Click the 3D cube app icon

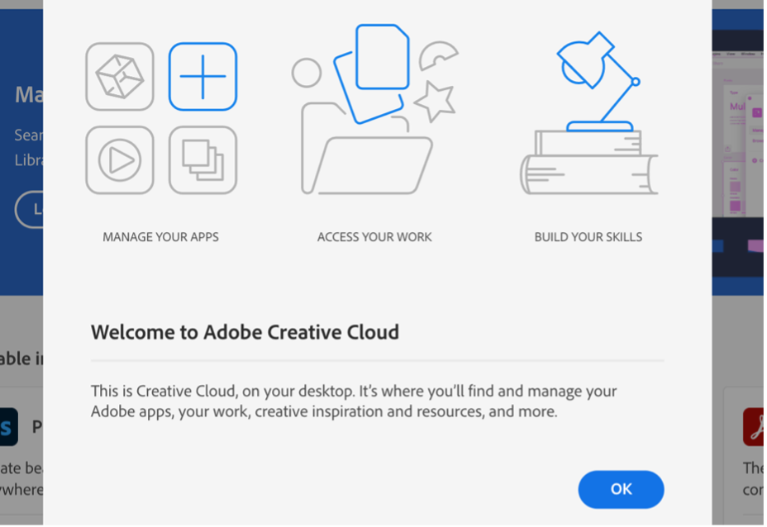pyautogui.click(x=120, y=77)
